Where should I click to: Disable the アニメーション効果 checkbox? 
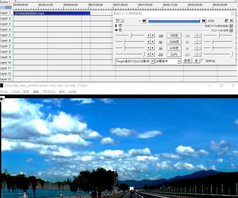click(231, 30)
